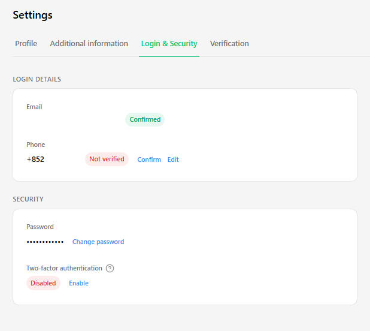Click the Not verified phone badge

click(x=107, y=159)
